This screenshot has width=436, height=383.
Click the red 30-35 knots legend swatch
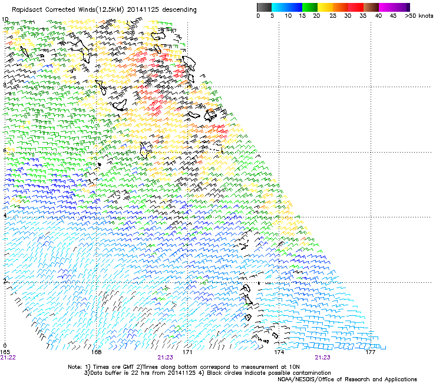356,7
